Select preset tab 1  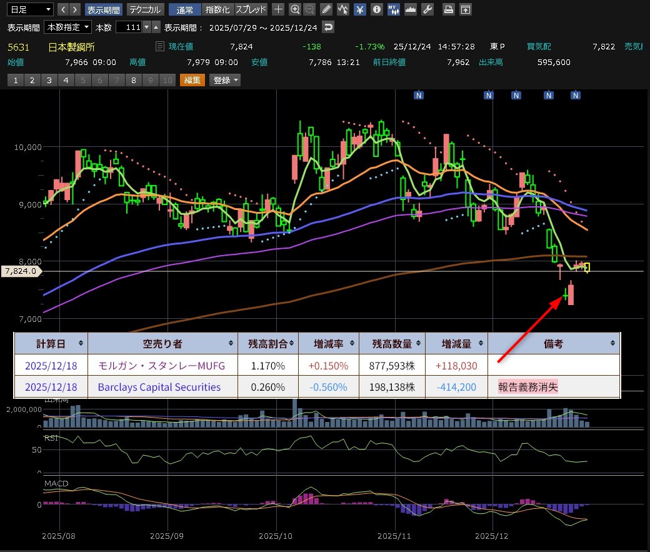coord(16,80)
